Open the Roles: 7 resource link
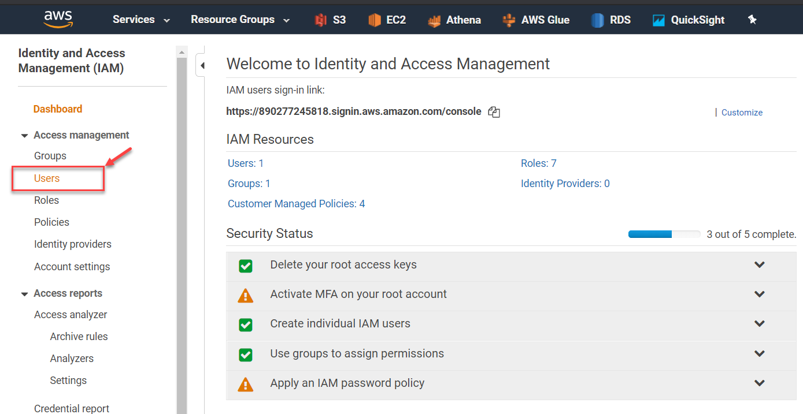803x414 pixels. coord(538,163)
